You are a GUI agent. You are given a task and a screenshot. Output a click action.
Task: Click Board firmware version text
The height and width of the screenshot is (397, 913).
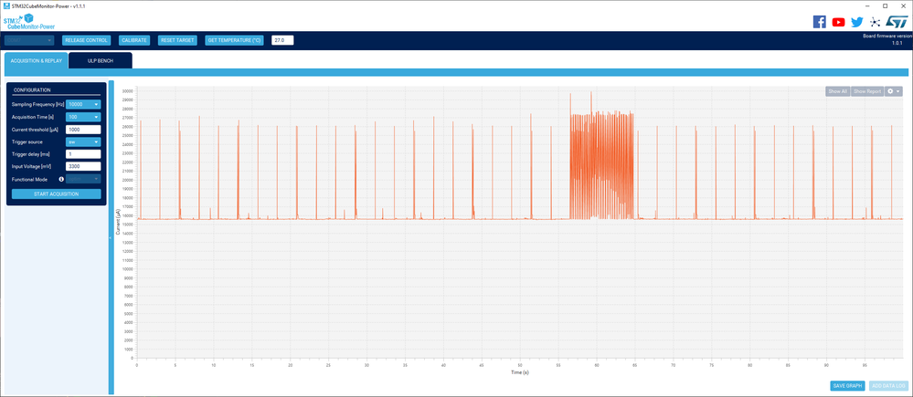tap(886, 36)
